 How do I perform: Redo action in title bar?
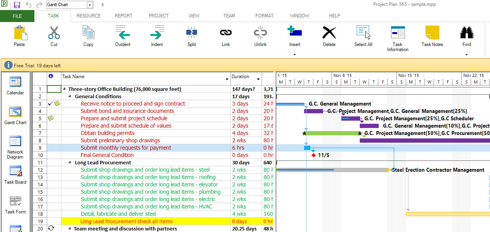coord(39,5)
